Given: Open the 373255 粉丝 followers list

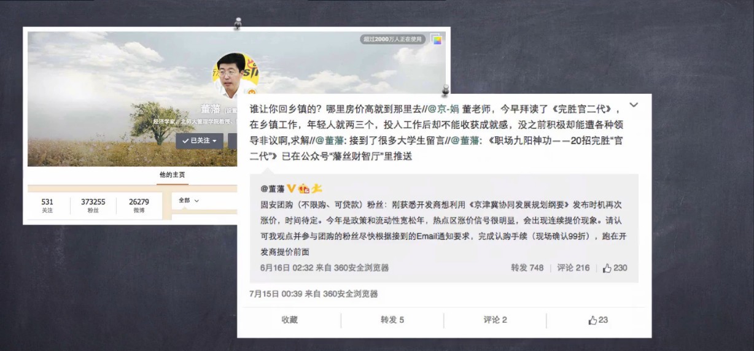Looking at the screenshot, I should (93, 206).
